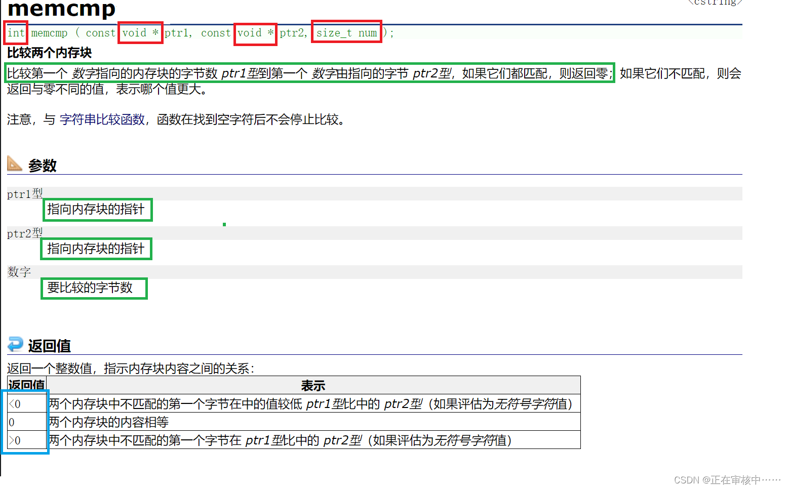Screen dimensions: 788x490
Task: Click the ptr2型 parameter name
Action: (25, 233)
